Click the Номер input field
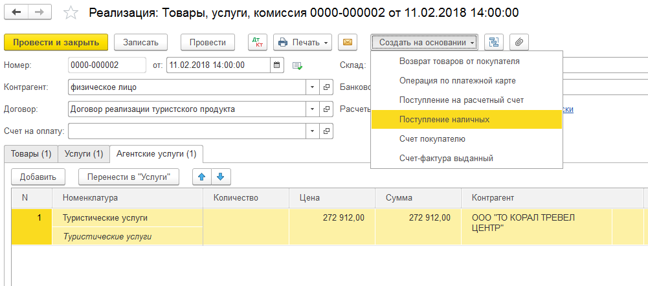The width and height of the screenshot is (648, 286). [x=107, y=65]
